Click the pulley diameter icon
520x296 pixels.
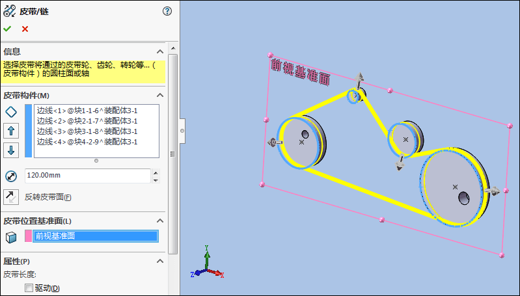click(x=11, y=176)
